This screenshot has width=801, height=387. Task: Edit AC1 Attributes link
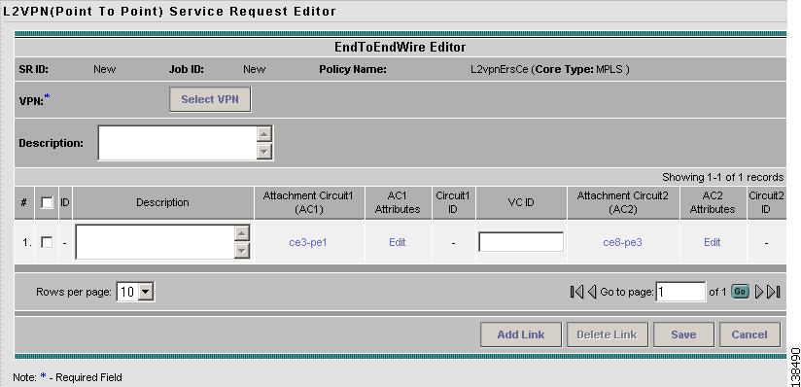click(397, 242)
